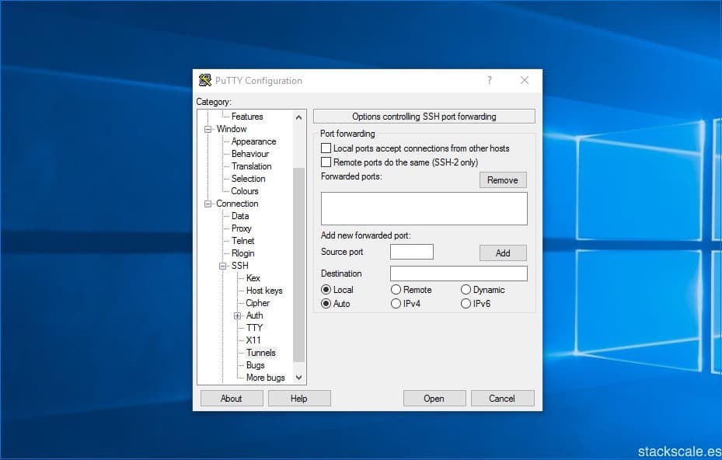Click the PuTTY icon in title bar
The width and height of the screenshot is (722, 460).
205,80
